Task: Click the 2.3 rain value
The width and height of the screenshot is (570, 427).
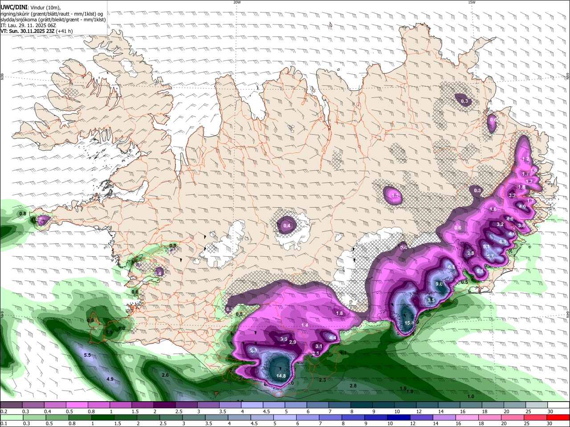Action: tap(323, 380)
